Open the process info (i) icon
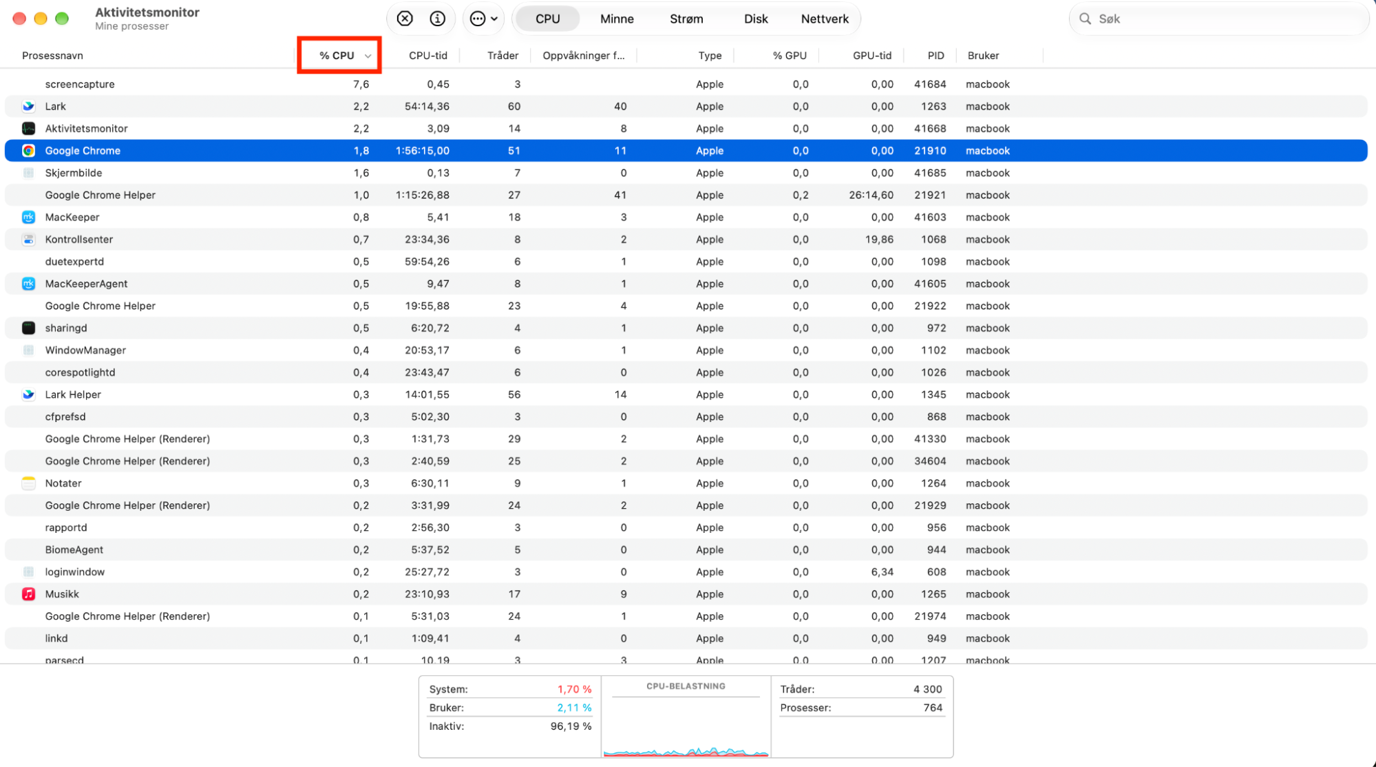Viewport: 1376px width, 767px height. tap(437, 19)
